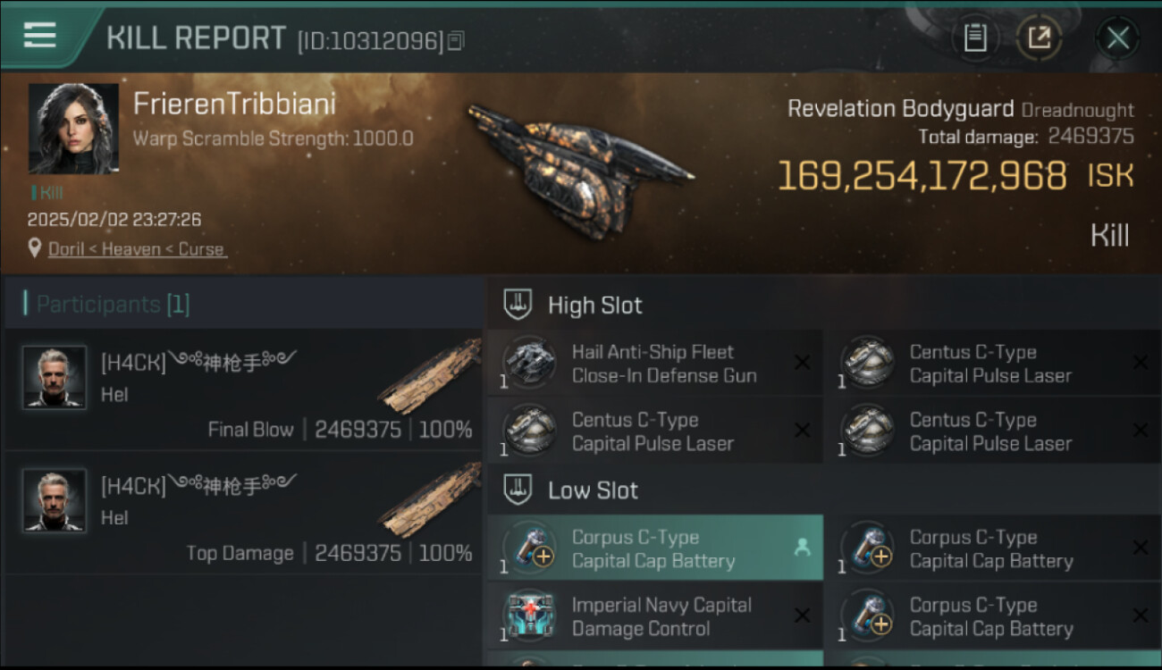
Task: Click the person icon on highlighted Cap Battery
Action: [802, 549]
